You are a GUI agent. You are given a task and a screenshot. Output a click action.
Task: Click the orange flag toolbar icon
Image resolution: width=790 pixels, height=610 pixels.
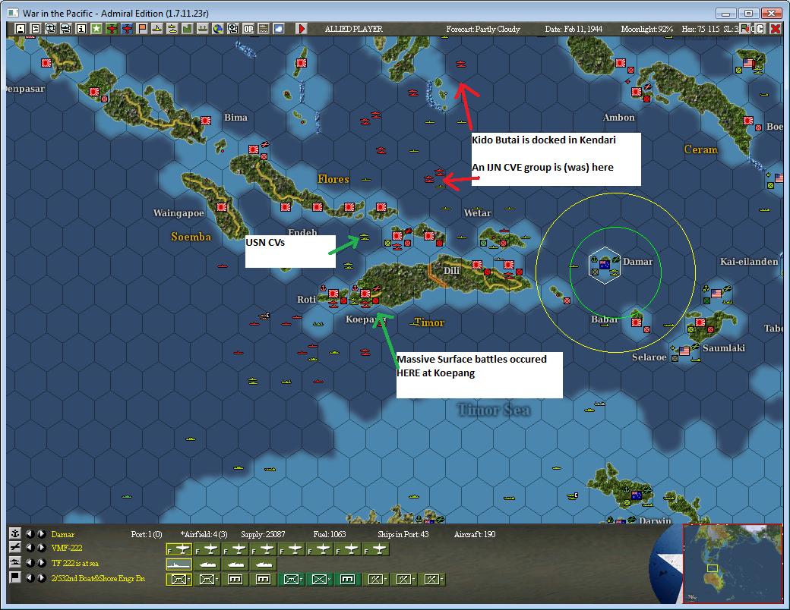point(141,29)
